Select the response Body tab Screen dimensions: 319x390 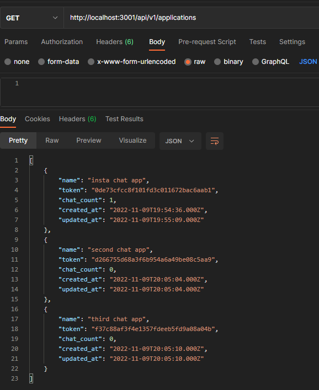click(x=8, y=119)
